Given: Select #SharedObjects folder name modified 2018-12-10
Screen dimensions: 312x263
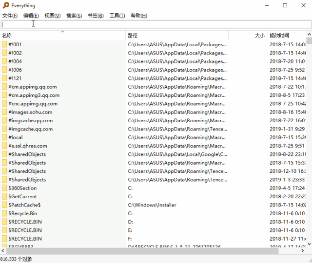Looking at the screenshot, I should click(x=27, y=171).
